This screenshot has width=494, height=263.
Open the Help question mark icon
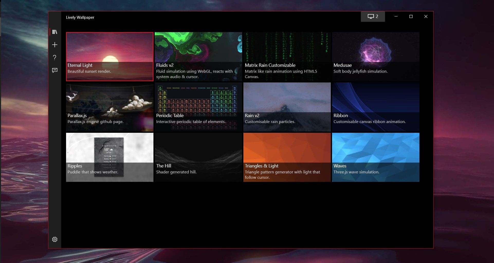coord(55,58)
